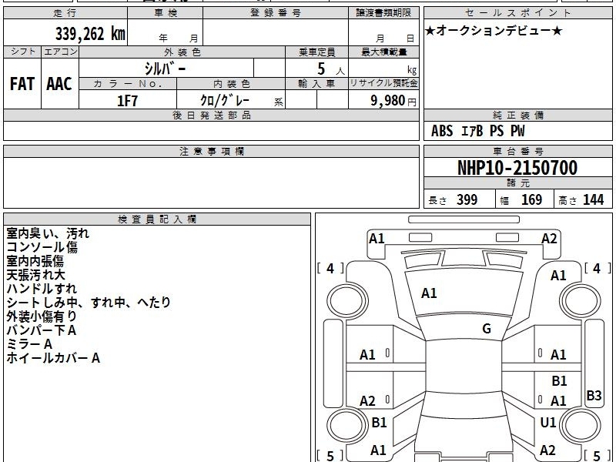This screenshot has width=616, height=462.
Task: Click the height value 144
Action: click(593, 199)
